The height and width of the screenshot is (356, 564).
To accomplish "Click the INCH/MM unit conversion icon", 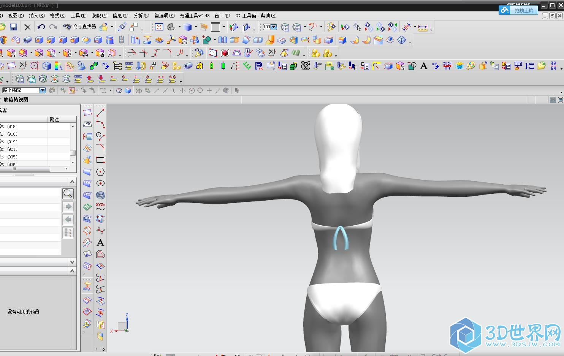I will (x=447, y=66).
